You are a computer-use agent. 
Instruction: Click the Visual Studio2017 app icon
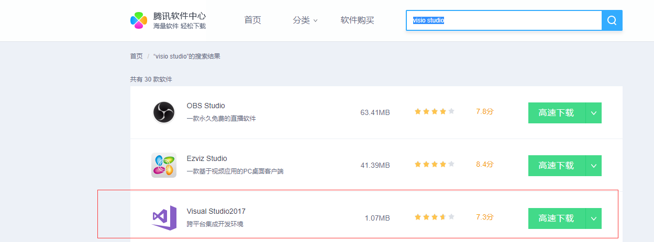tap(163, 217)
